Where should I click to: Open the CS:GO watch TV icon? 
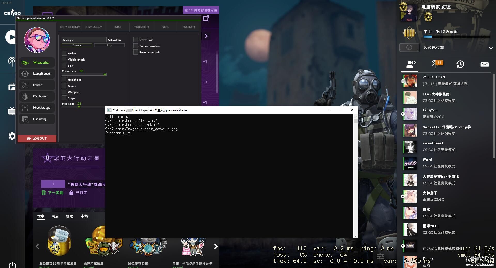12,111
